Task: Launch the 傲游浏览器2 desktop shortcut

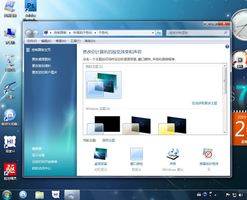Action: [x=10, y=117]
